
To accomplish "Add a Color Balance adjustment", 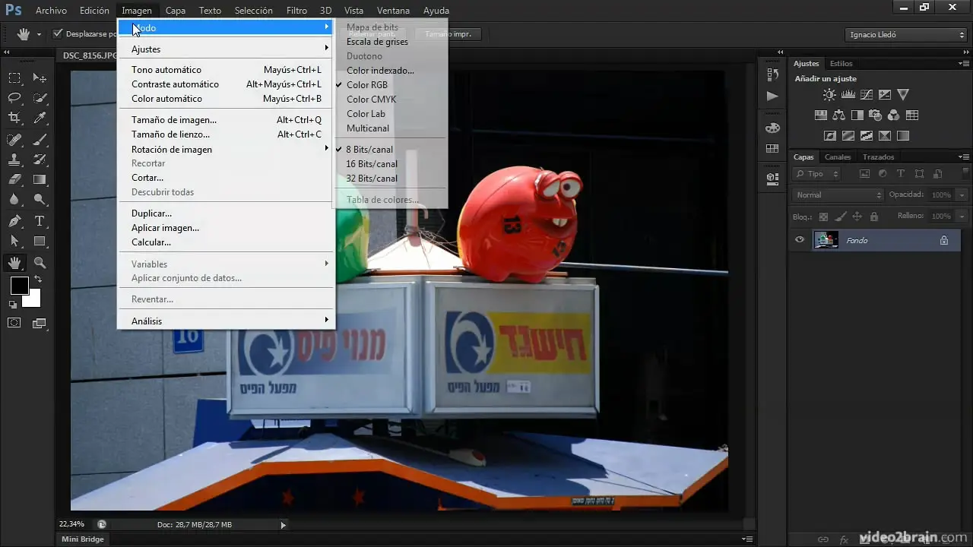I will tap(838, 115).
